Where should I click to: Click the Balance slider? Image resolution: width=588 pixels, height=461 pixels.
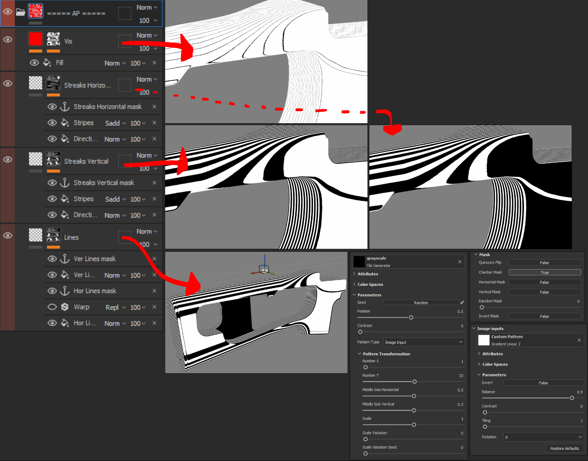click(532, 398)
